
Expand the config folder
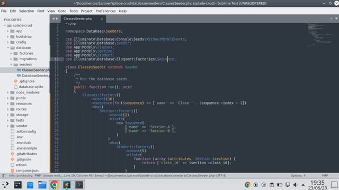[x=8, y=42]
